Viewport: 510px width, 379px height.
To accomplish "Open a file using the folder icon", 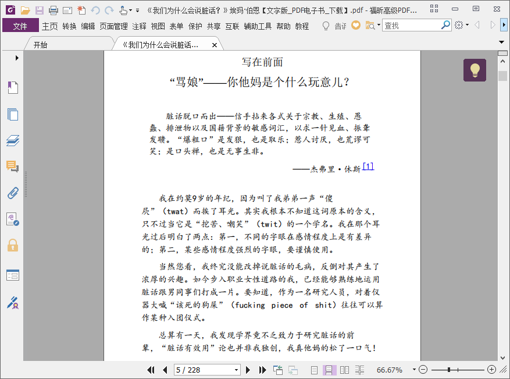I will (x=25, y=10).
